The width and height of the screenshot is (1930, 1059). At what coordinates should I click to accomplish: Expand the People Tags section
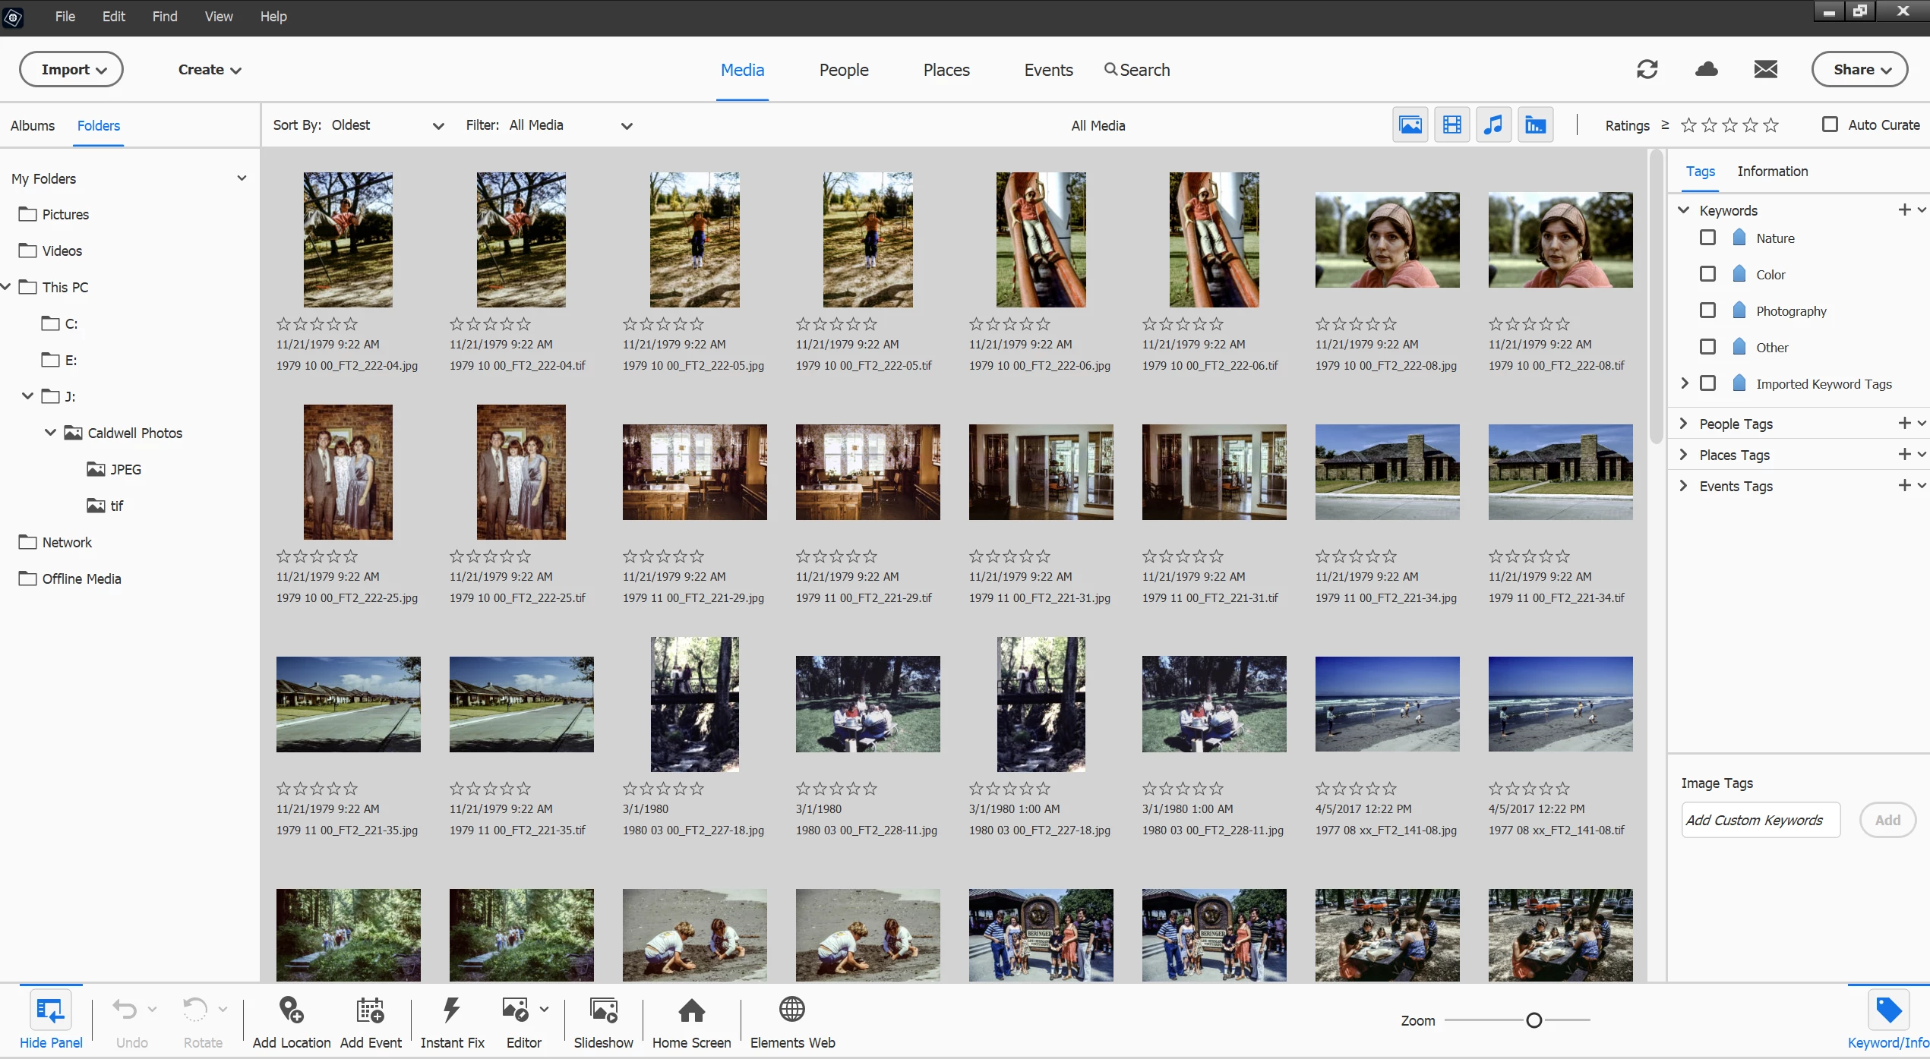click(x=1684, y=424)
